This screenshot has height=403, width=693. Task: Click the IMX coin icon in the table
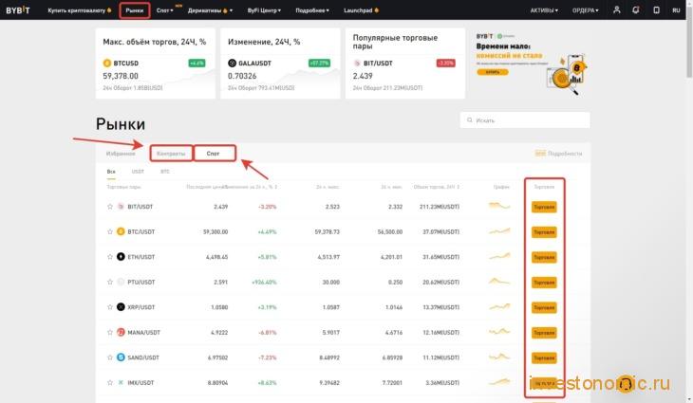tap(121, 383)
